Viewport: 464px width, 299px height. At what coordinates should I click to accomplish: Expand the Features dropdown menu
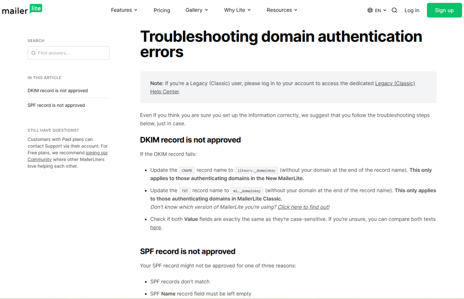click(124, 10)
